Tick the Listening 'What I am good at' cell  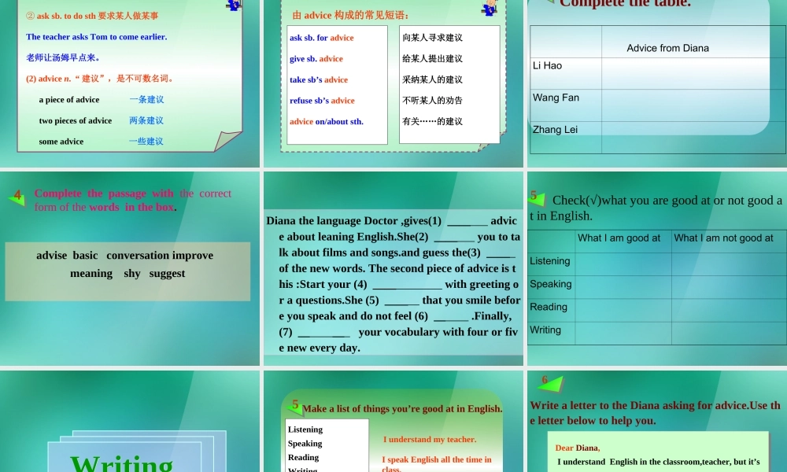tap(623, 260)
